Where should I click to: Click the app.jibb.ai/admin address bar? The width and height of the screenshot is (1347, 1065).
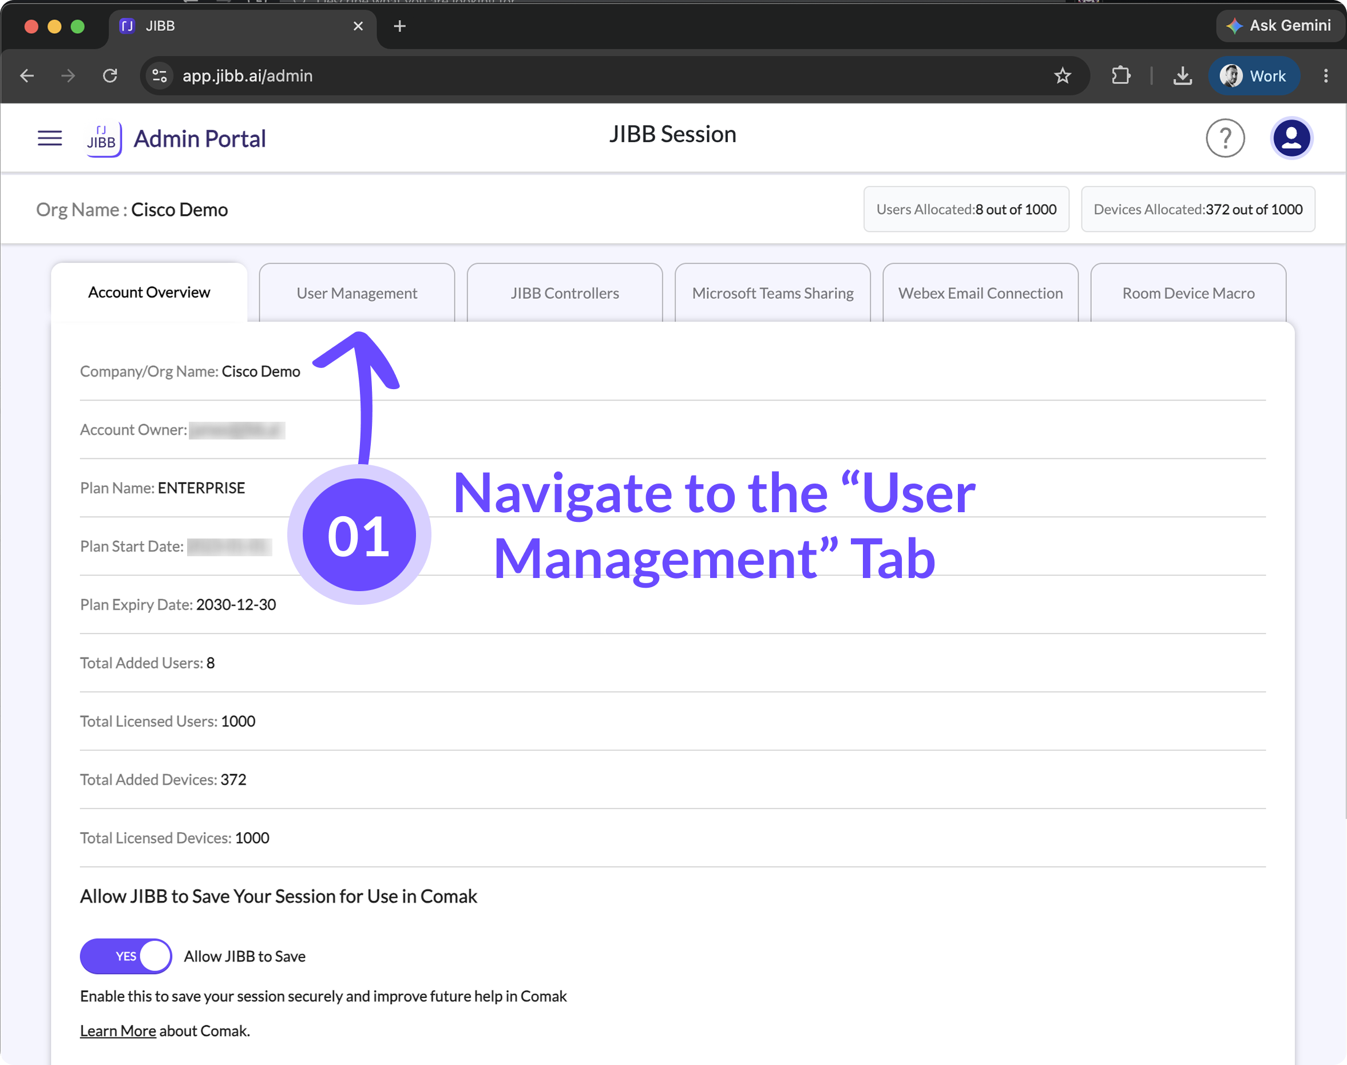pos(614,76)
